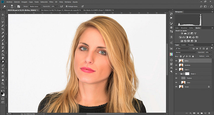Image resolution: width=214 pixels, height=115 pixels.
Task: Select the Move tool
Action: [x=3, y=15]
